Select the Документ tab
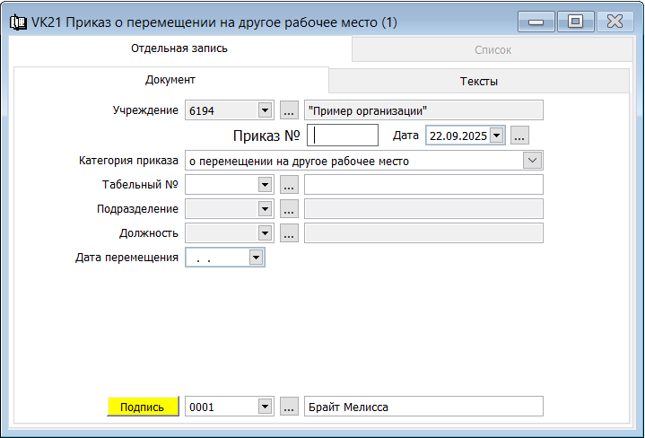 [x=170, y=80]
